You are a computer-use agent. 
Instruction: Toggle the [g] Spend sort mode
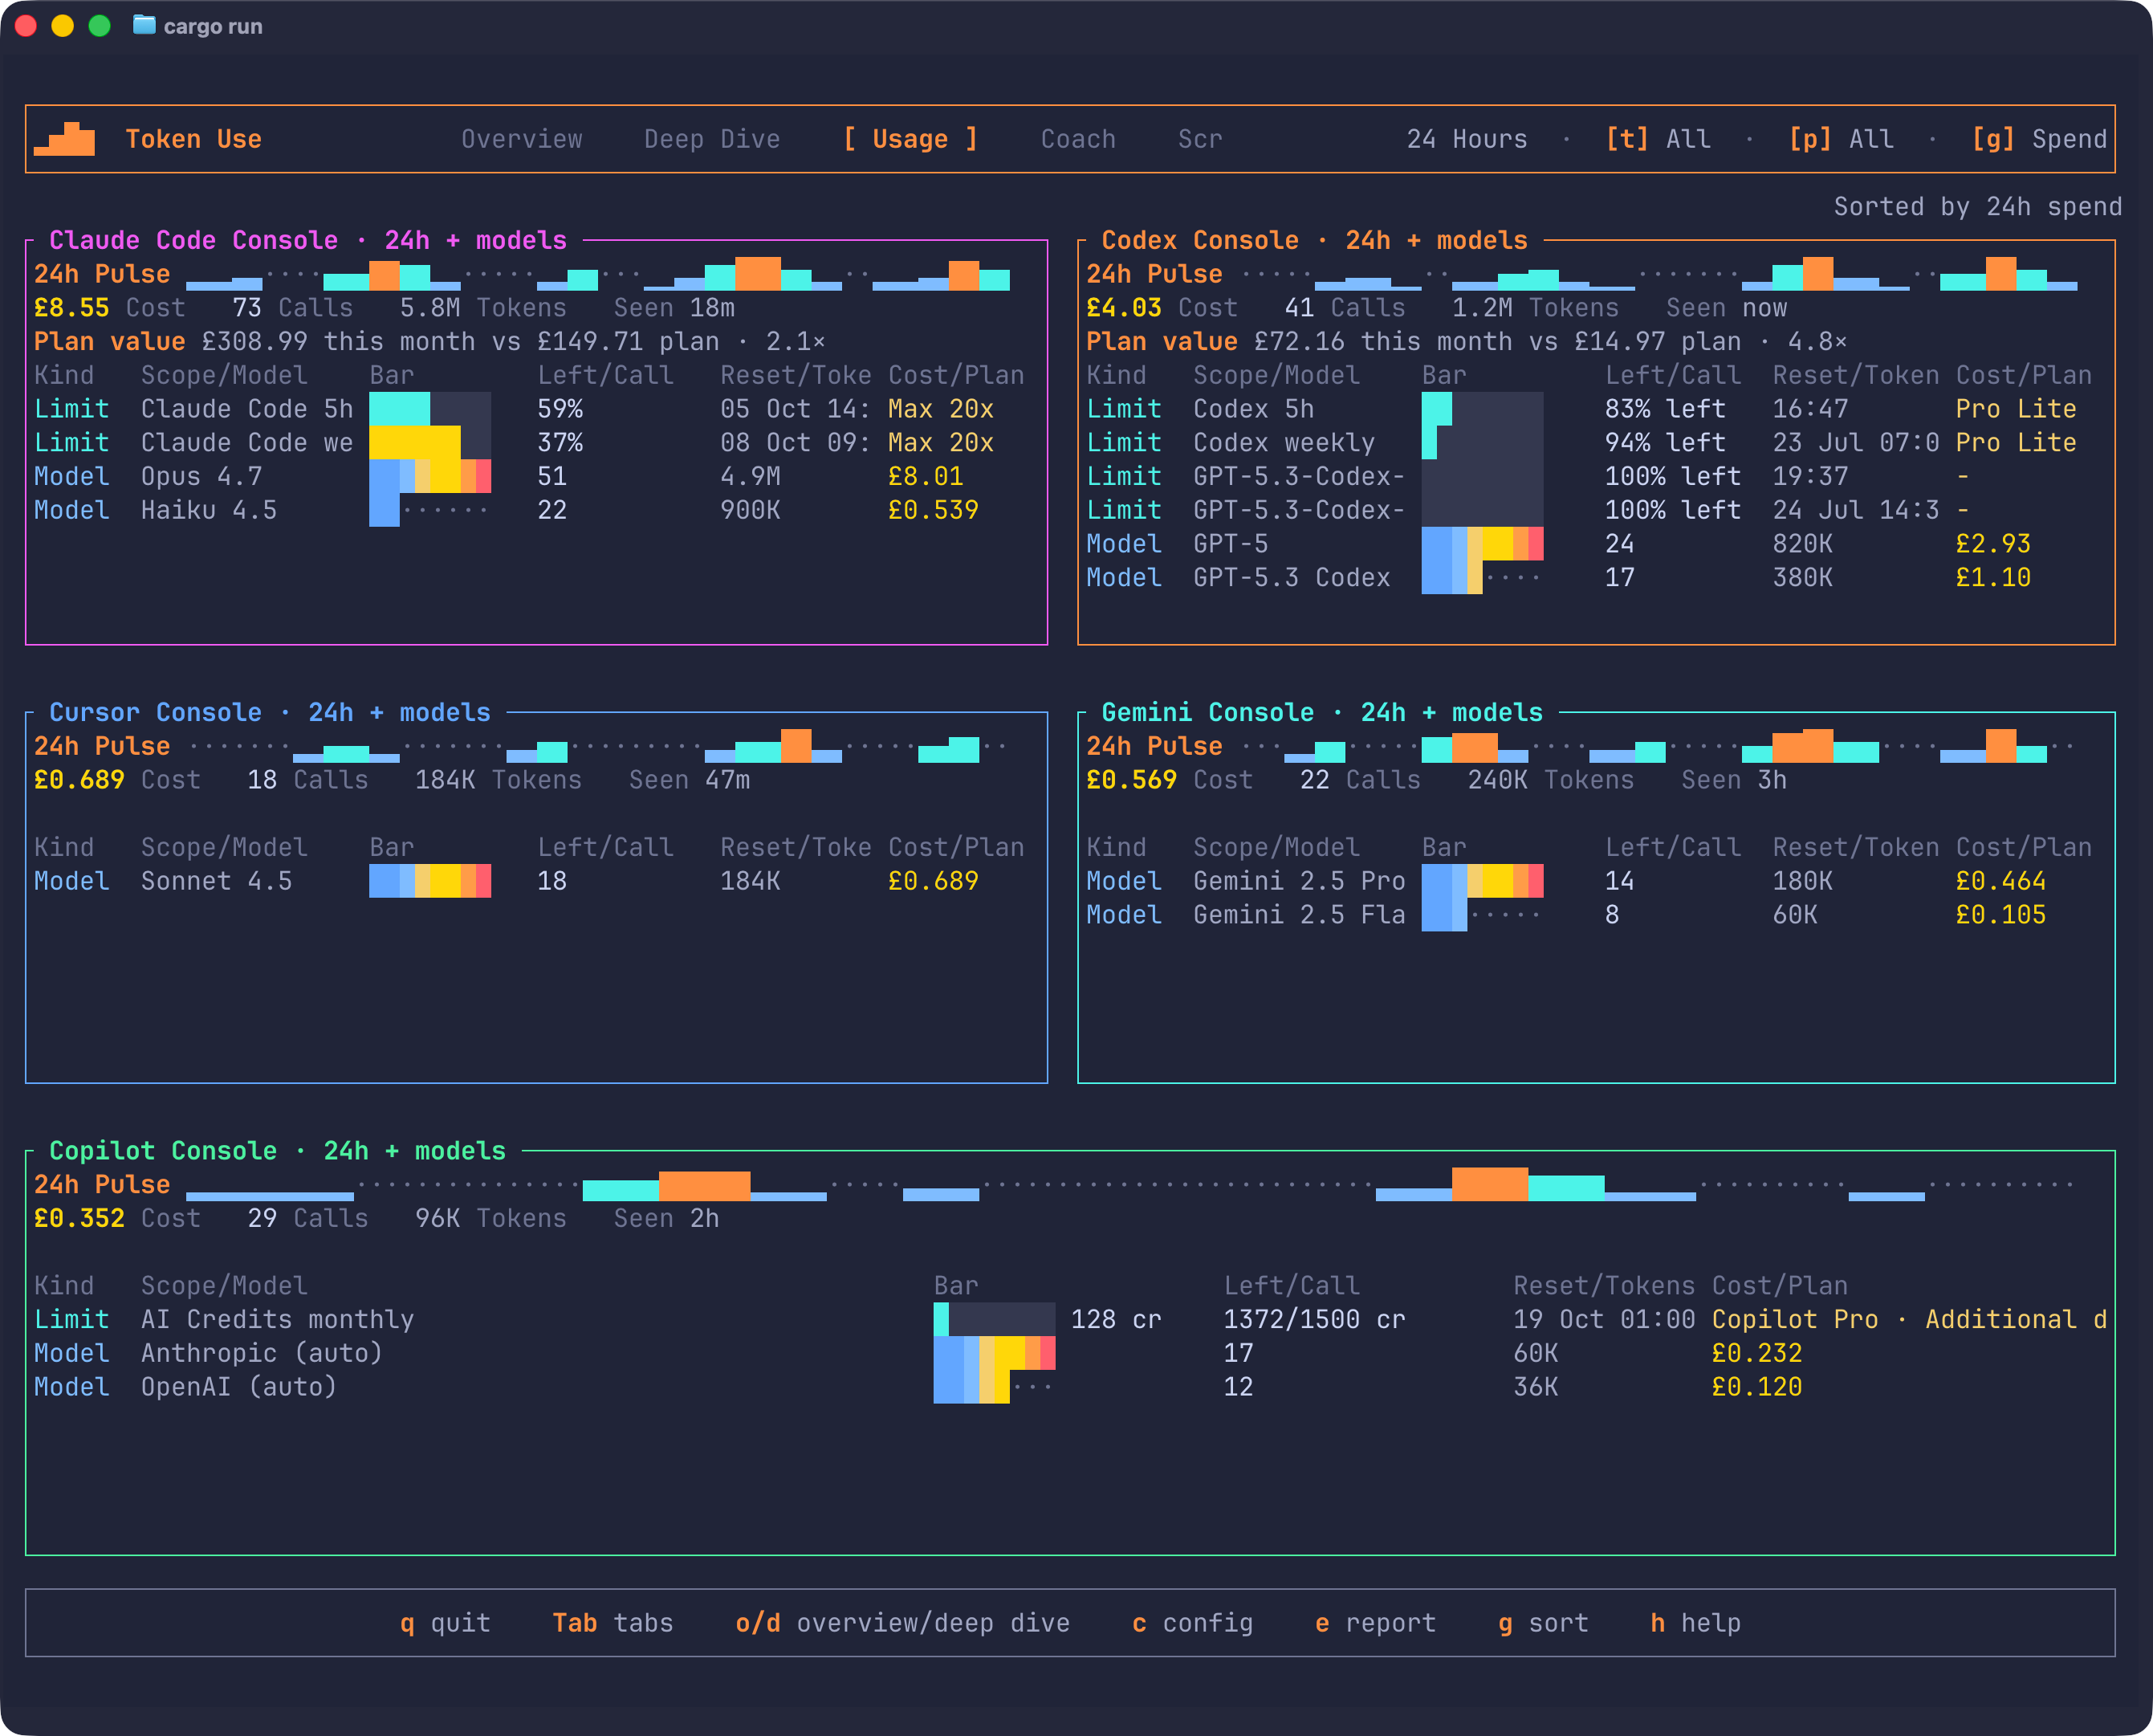click(2039, 139)
